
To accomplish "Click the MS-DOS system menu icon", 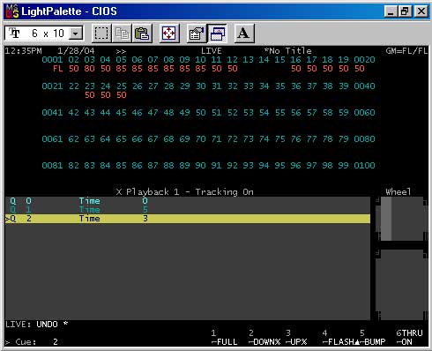I will [x=12, y=11].
